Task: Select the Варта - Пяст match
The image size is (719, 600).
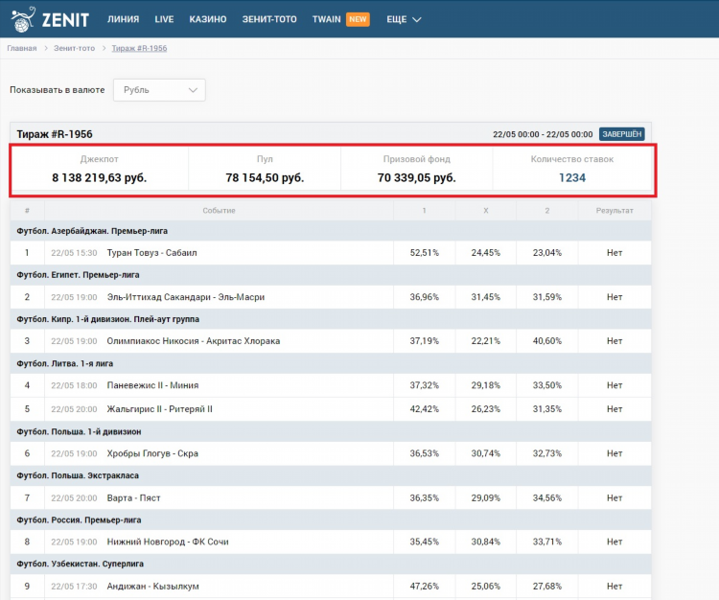Action: (133, 497)
